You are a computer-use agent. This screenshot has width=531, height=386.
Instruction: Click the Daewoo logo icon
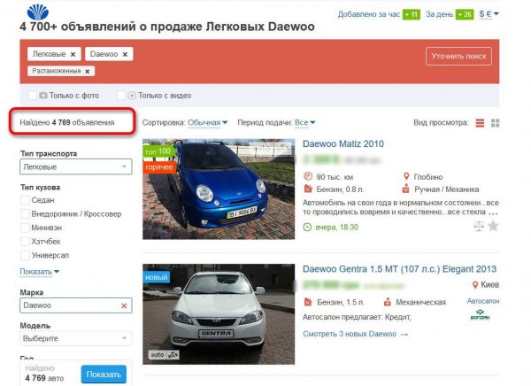tap(37, 12)
